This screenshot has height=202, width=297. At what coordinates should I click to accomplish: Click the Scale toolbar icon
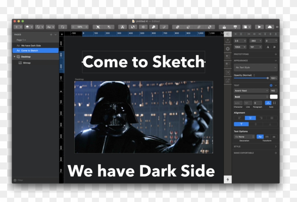153,27
